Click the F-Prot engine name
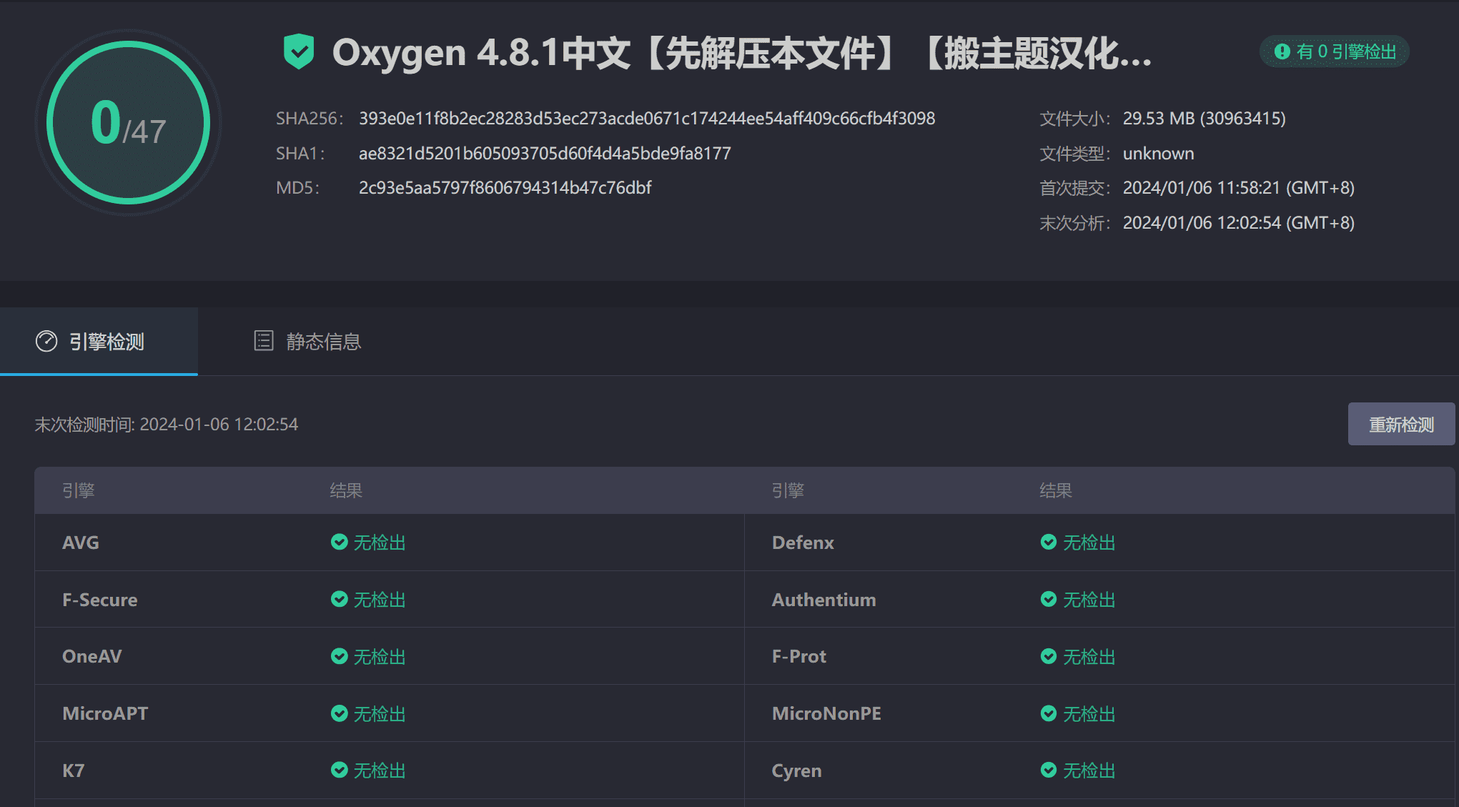The width and height of the screenshot is (1459, 807). click(799, 656)
